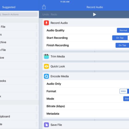The width and height of the screenshot is (129, 129).
Task: Tap the Bitrate (kbps) row
Action: click(87, 106)
